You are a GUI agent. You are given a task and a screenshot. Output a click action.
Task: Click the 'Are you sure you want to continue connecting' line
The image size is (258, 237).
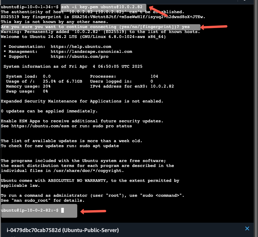click(95, 27)
